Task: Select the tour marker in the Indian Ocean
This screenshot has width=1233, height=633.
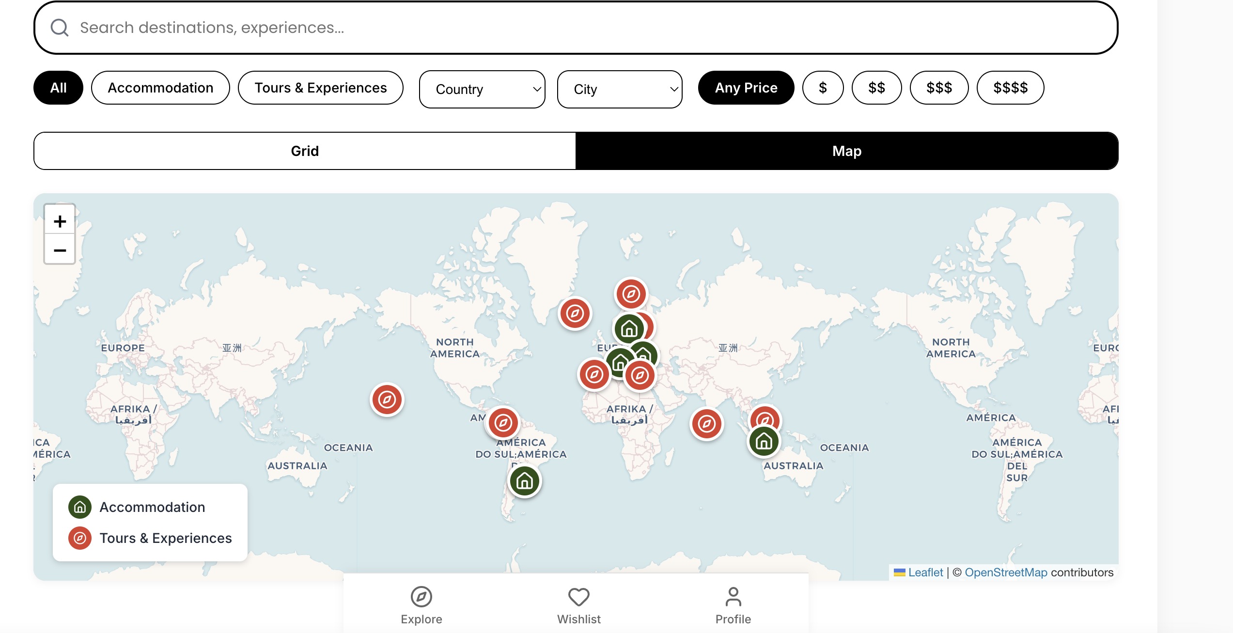Action: point(707,424)
